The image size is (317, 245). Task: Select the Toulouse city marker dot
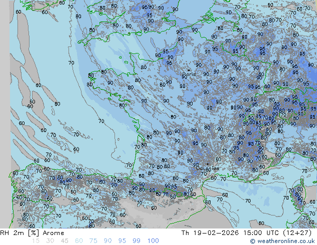(207, 163)
